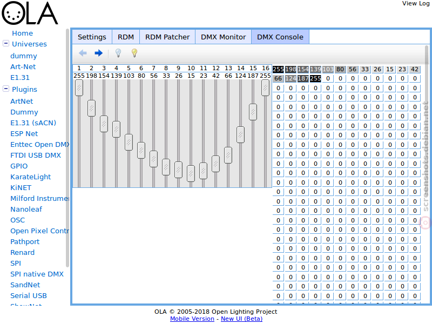The image size is (432, 324).
Task: Select the DMX Console tab
Action: [x=280, y=37]
